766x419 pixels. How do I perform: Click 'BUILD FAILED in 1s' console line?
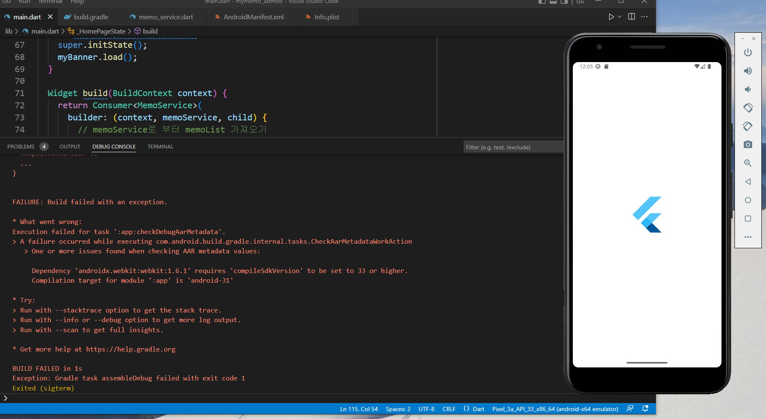click(47, 369)
